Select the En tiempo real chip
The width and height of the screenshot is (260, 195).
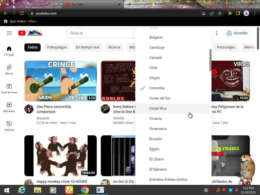click(88, 47)
